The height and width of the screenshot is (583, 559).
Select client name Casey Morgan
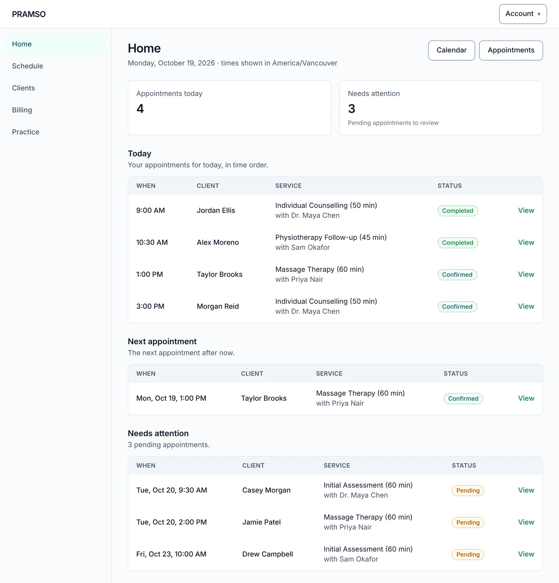(266, 490)
